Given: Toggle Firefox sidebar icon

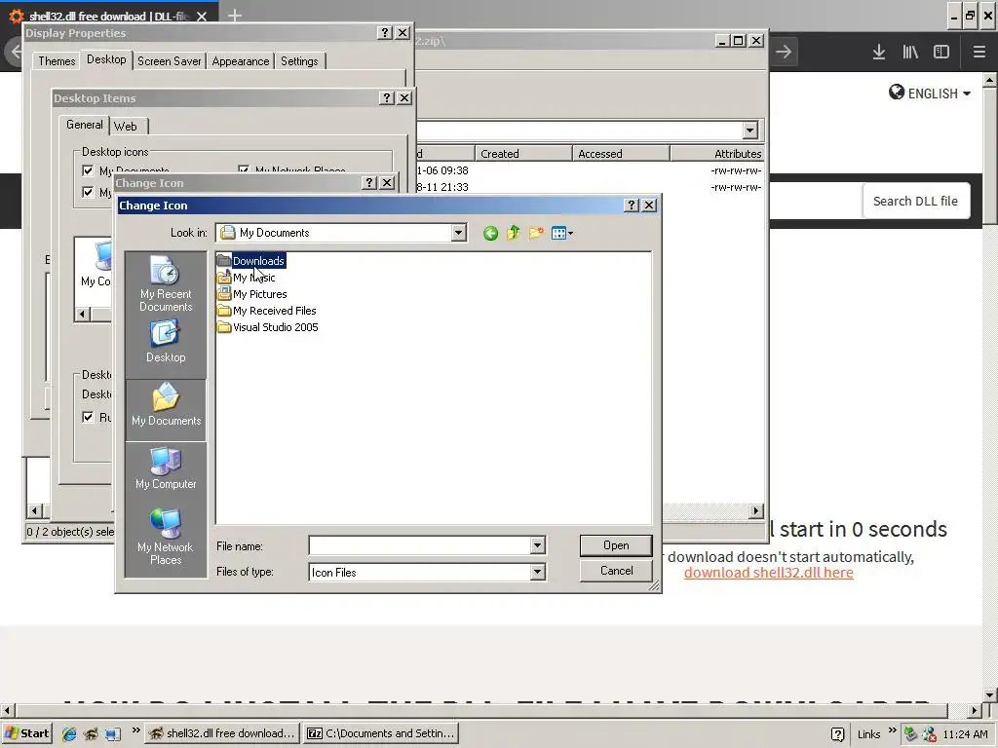Looking at the screenshot, I should (x=941, y=53).
